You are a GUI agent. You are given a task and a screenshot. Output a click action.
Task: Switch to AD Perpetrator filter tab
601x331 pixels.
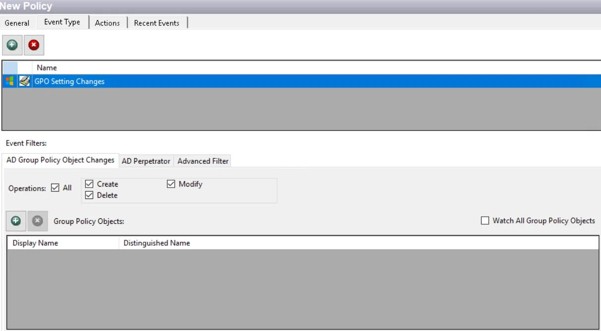click(x=146, y=161)
